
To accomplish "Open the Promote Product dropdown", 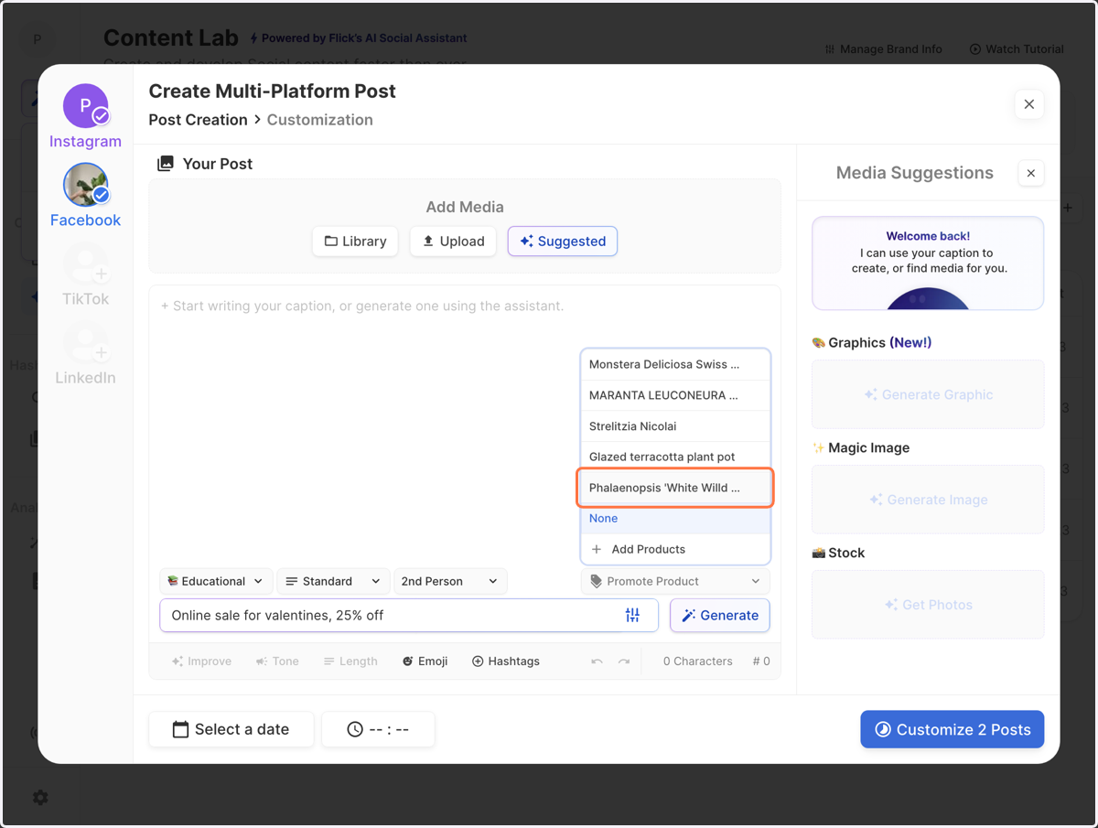I will (x=675, y=581).
